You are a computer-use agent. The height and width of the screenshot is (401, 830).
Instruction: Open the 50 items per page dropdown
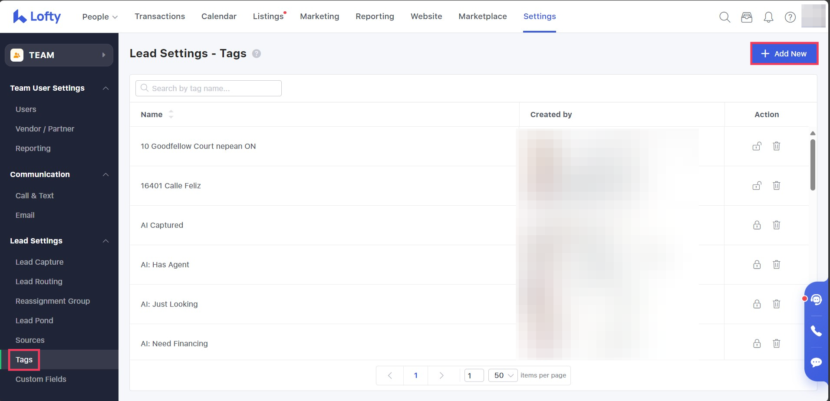click(x=503, y=375)
